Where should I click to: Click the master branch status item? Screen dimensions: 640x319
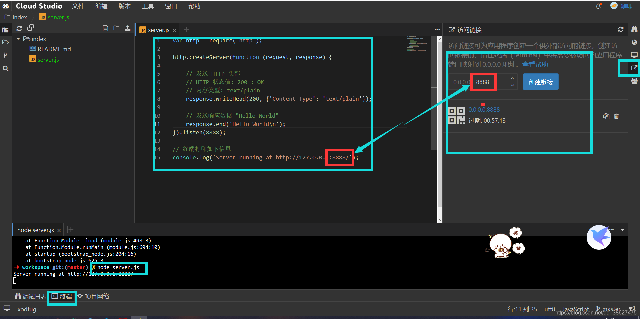pos(608,309)
